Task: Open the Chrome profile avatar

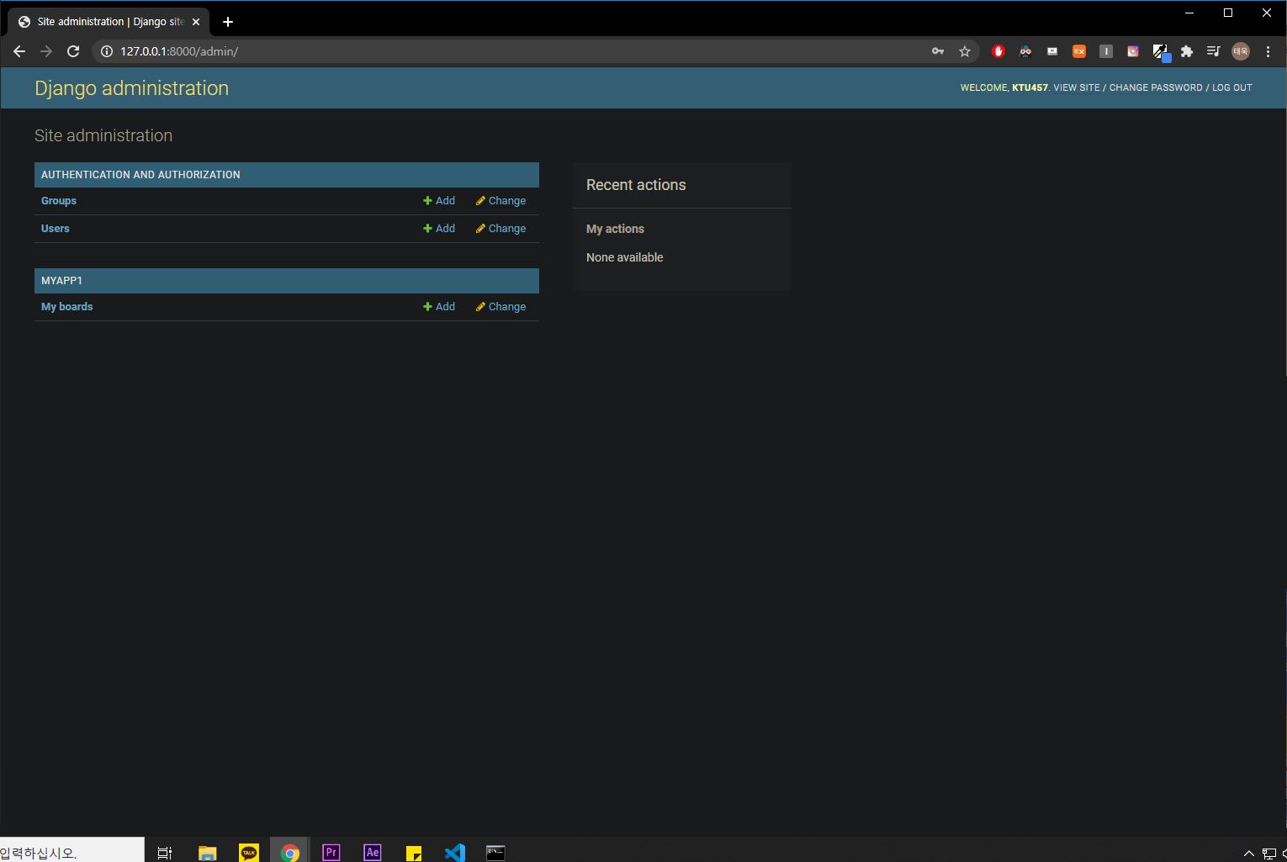Action: click(x=1241, y=51)
